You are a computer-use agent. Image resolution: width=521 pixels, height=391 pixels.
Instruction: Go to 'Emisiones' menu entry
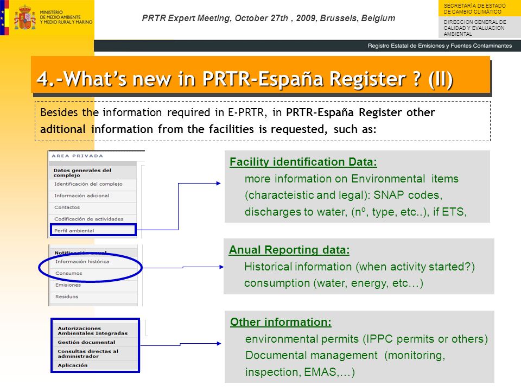coord(68,285)
